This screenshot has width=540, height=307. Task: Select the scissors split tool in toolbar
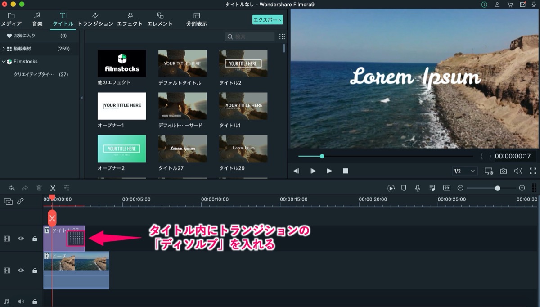pyautogui.click(x=53, y=188)
